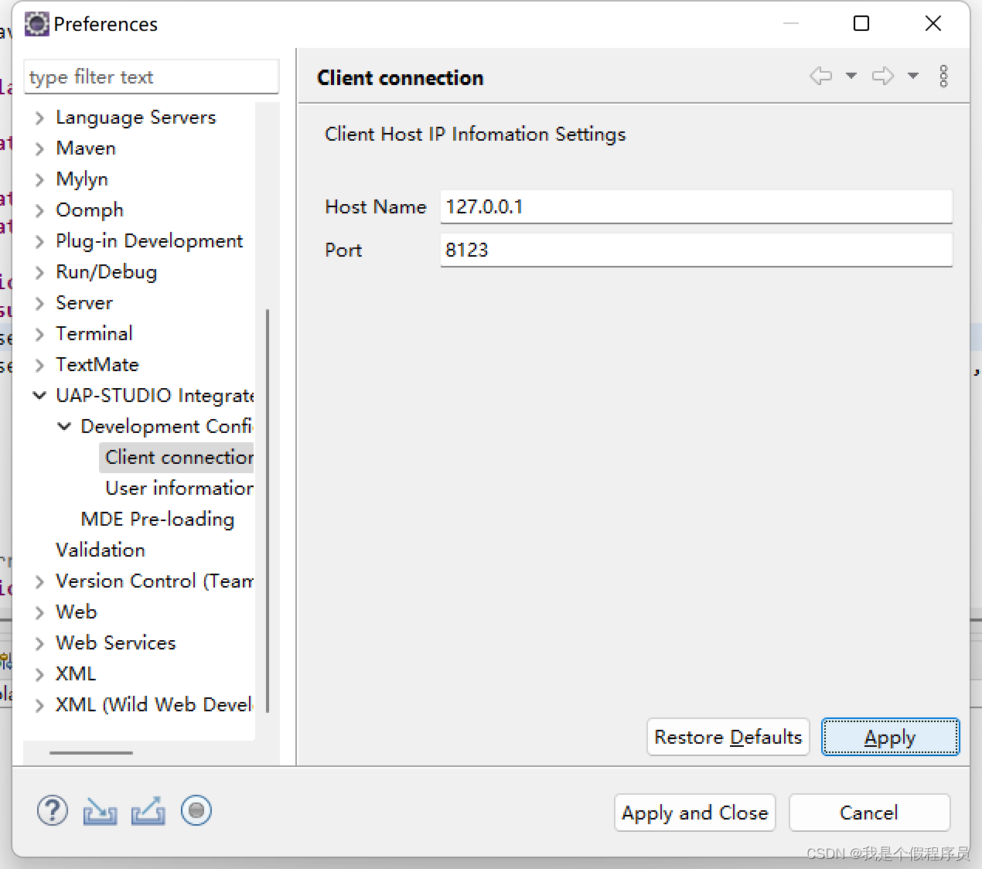This screenshot has height=869, width=982.
Task: Select the Terminal preference category
Action: (94, 333)
